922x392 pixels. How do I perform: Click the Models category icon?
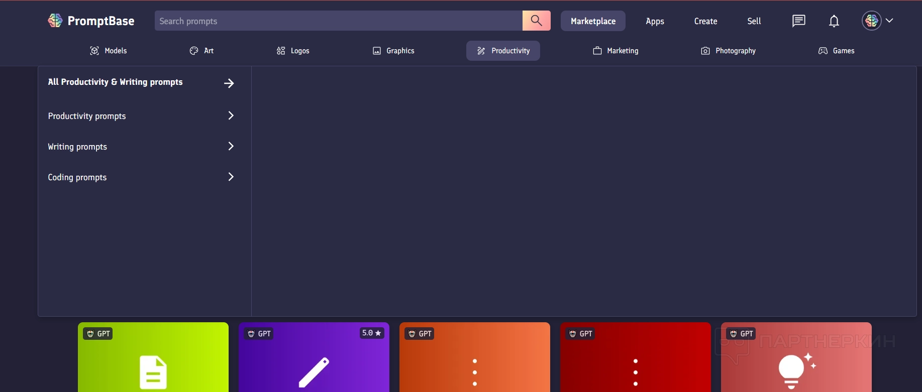pyautogui.click(x=94, y=51)
